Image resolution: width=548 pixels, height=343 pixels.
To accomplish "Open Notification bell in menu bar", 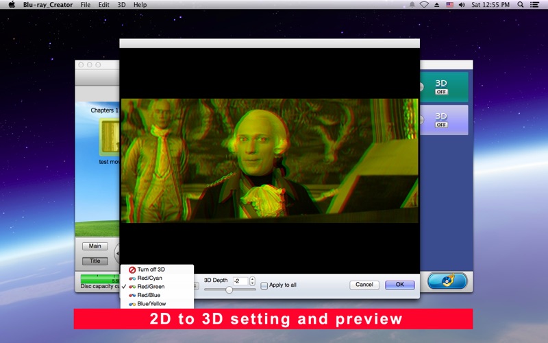I will pos(412,5).
